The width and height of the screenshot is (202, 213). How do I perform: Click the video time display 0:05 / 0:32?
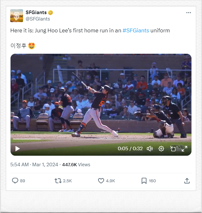[x=130, y=149]
